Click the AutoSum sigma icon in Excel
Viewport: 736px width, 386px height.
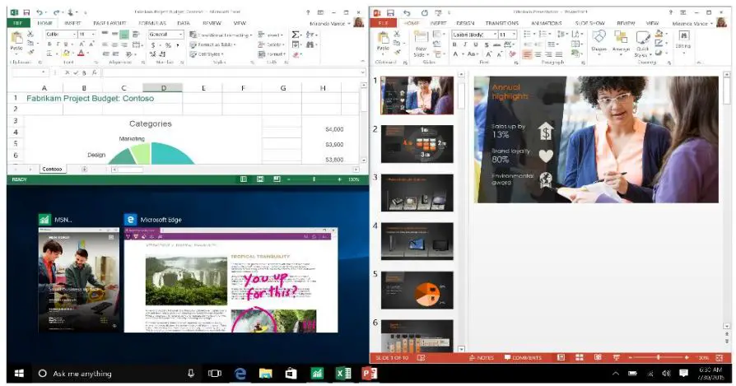pos(296,35)
